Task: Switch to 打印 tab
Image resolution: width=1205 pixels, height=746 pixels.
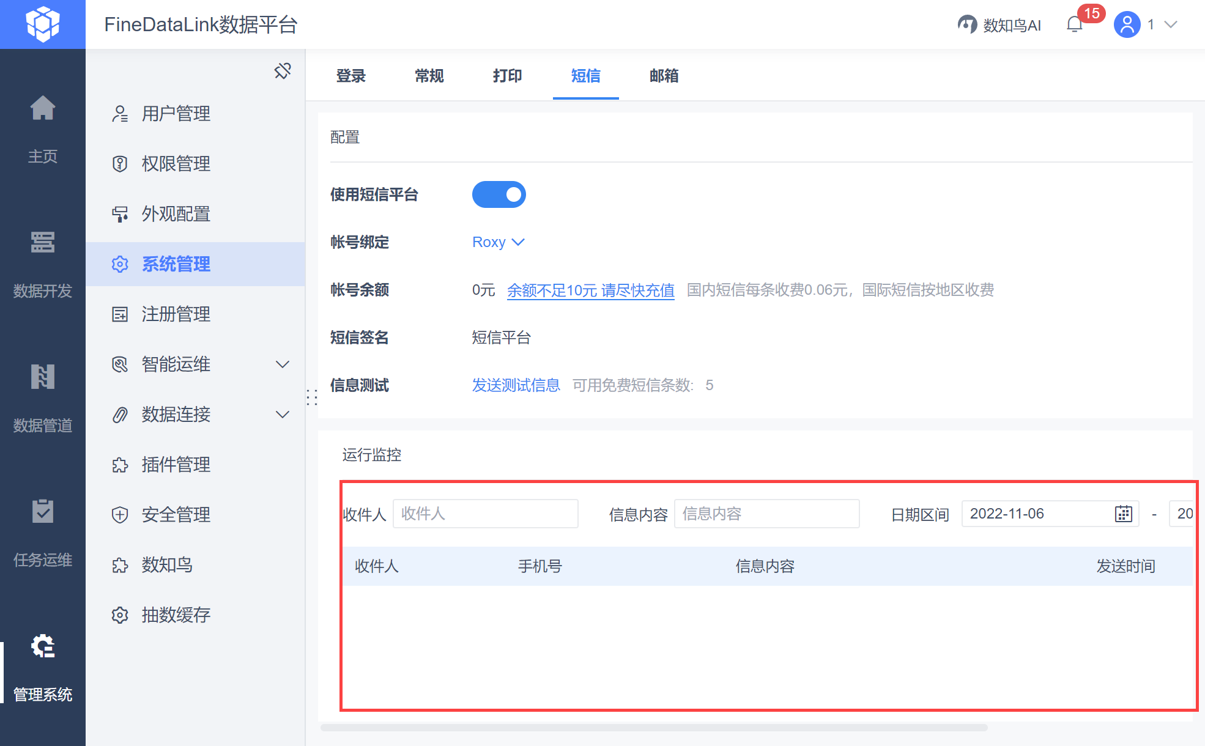Action: 507,76
